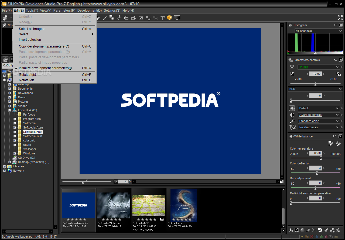Open the tone curve icon at bottom right
Screen dimensions: 345x240
(x=297, y=230)
